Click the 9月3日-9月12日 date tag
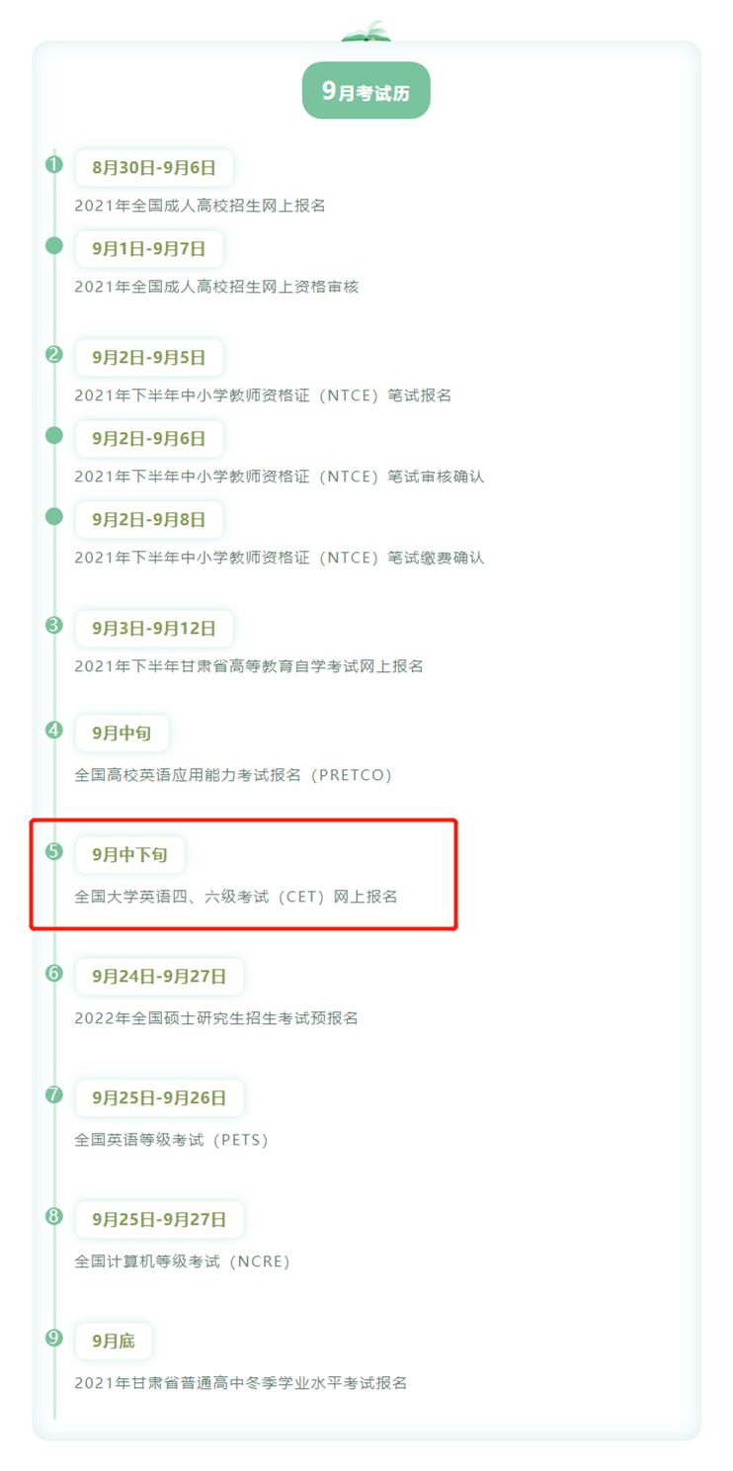This screenshot has height=1471, width=733. (154, 628)
